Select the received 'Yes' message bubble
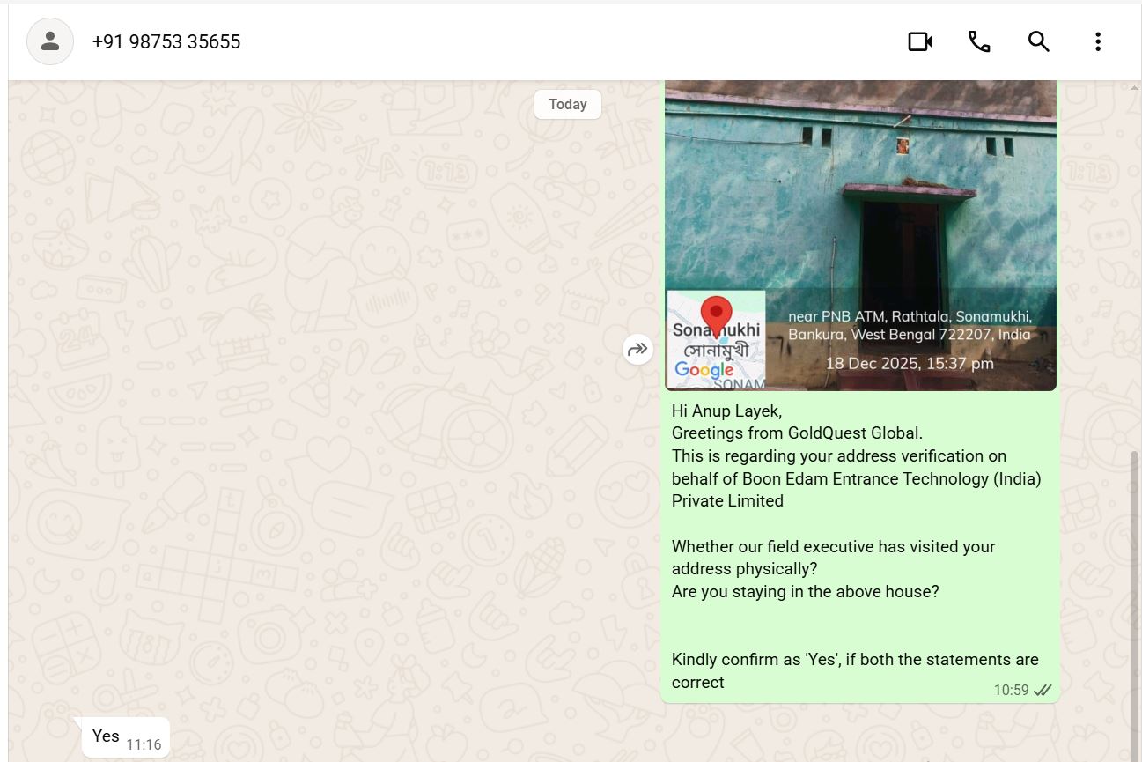This screenshot has width=1142, height=762. (x=106, y=736)
